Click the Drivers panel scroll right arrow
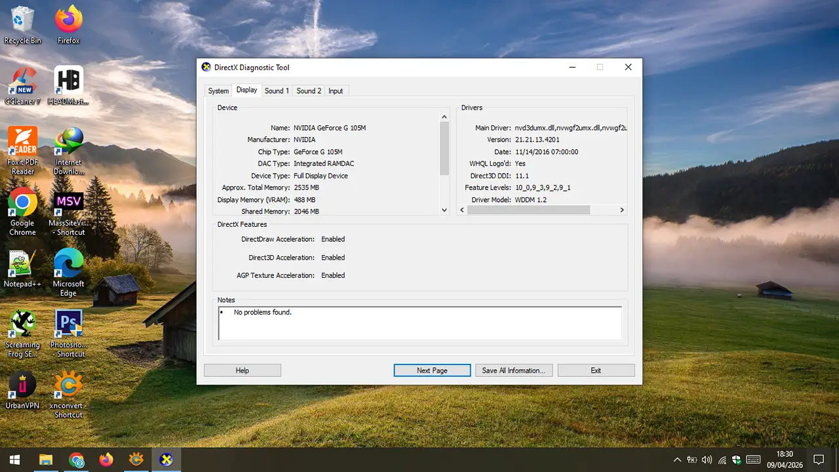 point(622,210)
